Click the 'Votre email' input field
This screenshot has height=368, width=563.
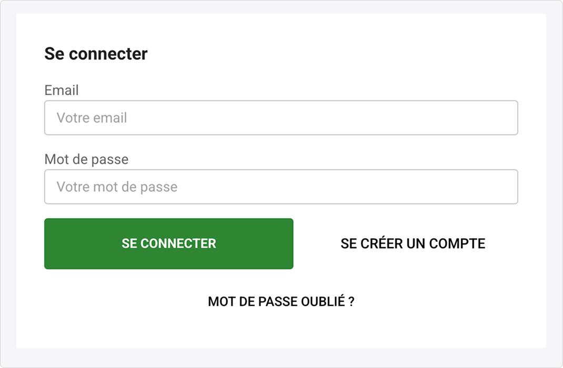281,117
